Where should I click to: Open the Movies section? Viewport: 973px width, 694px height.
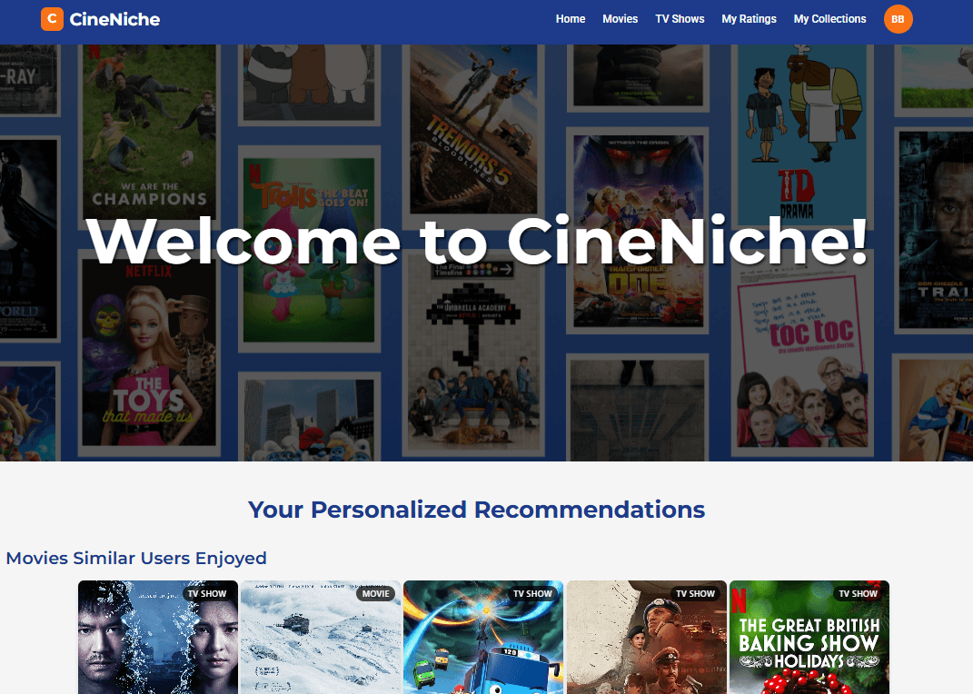pyautogui.click(x=620, y=19)
